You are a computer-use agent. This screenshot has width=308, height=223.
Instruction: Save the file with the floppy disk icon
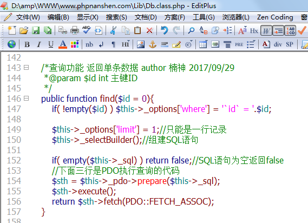pyautogui.click(x=36, y=30)
